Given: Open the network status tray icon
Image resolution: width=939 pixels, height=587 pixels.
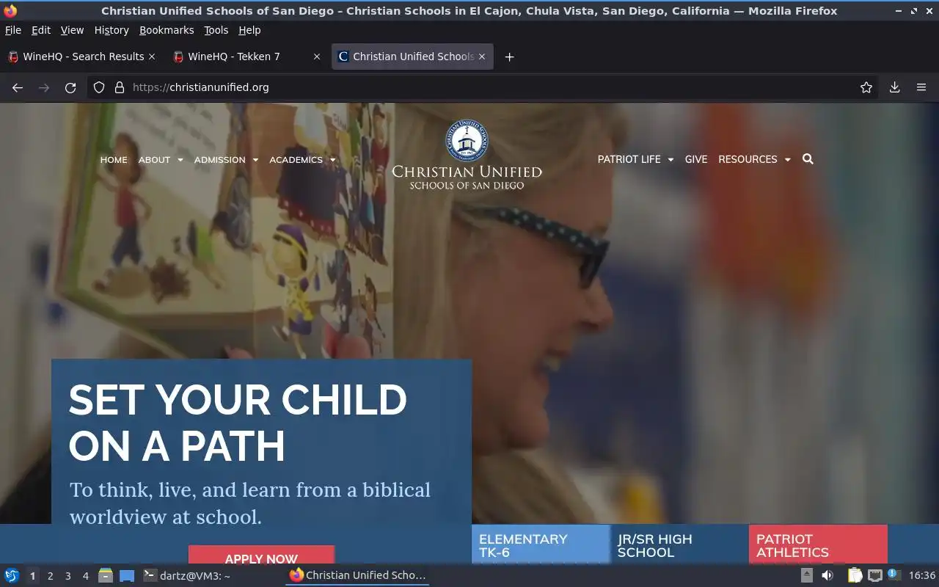Looking at the screenshot, I should pos(875,575).
